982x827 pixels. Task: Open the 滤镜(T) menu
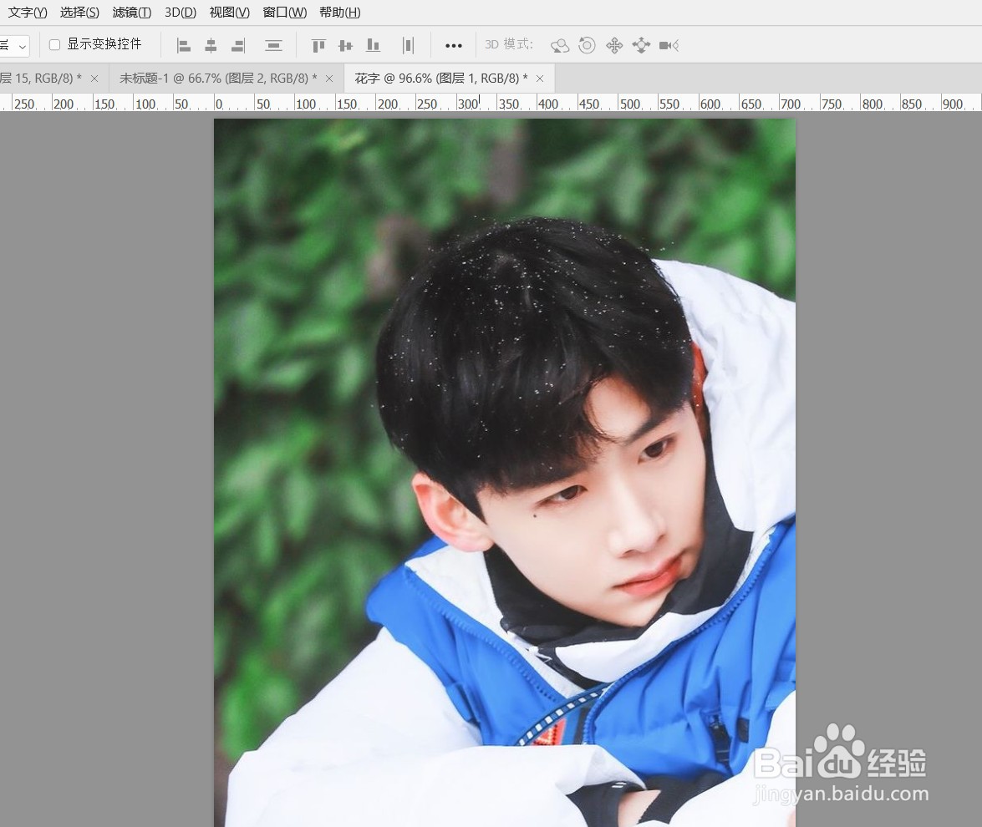pyautogui.click(x=131, y=13)
